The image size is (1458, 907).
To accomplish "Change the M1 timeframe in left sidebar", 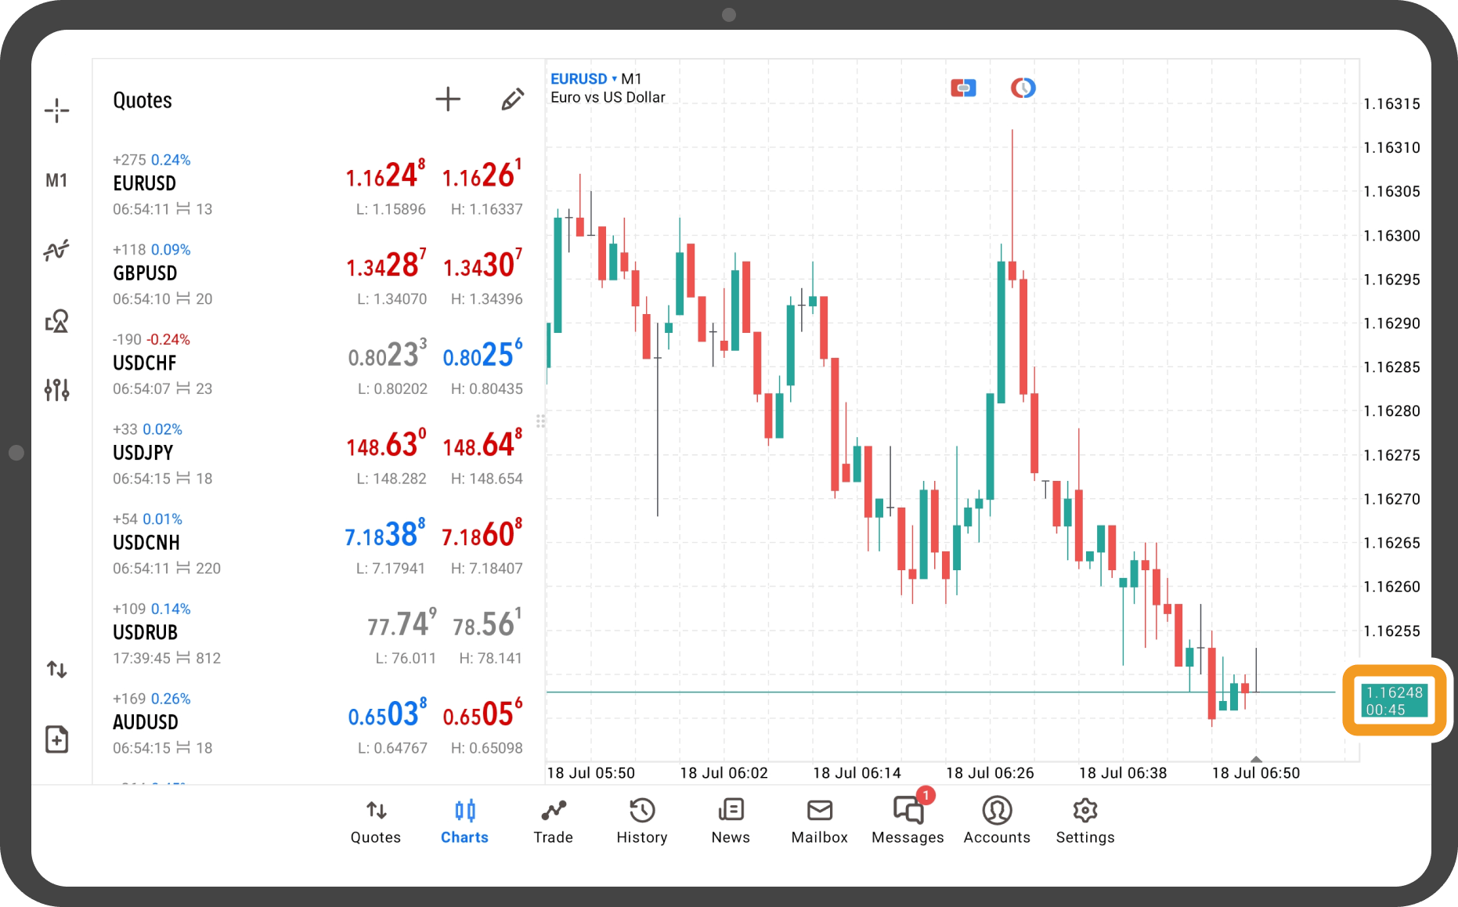I will [56, 181].
